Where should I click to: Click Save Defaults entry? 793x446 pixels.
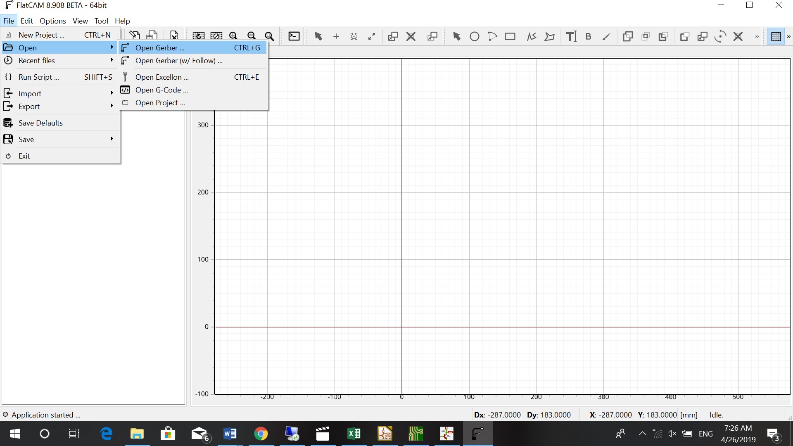pyautogui.click(x=40, y=123)
